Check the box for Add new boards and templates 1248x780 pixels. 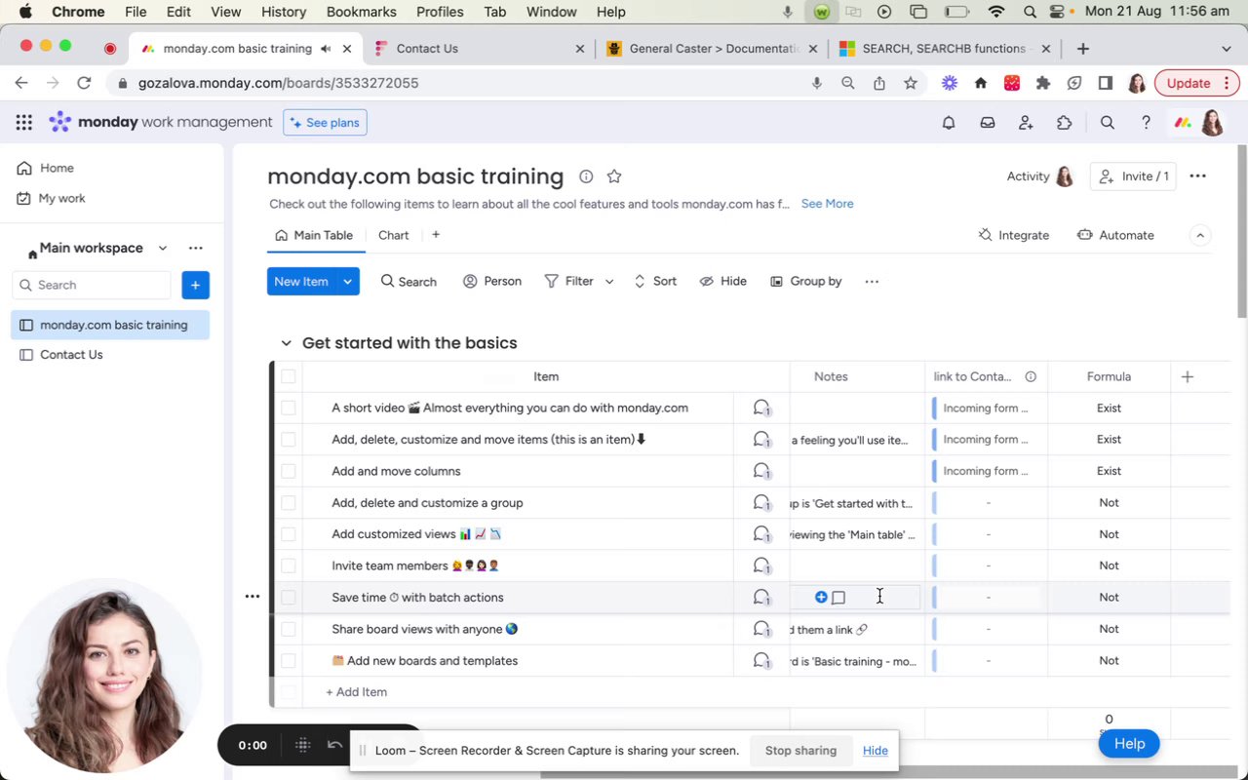coord(288,660)
